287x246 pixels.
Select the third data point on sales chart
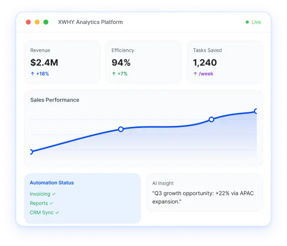click(211, 120)
